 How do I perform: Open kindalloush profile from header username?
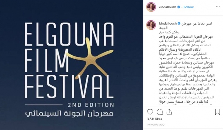167,7
